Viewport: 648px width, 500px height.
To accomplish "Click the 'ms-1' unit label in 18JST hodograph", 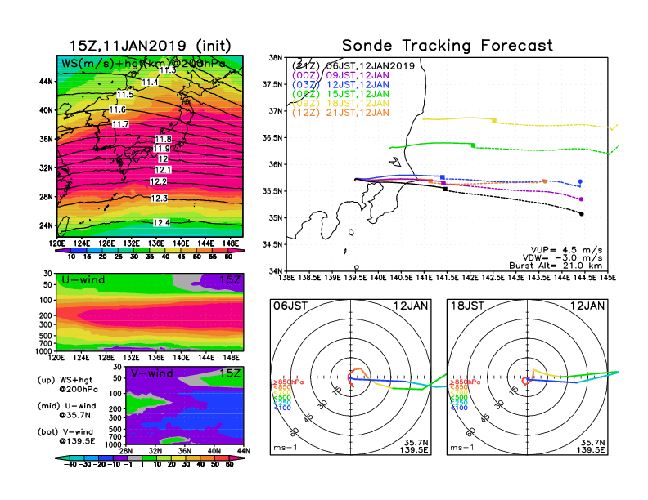I will (x=462, y=448).
